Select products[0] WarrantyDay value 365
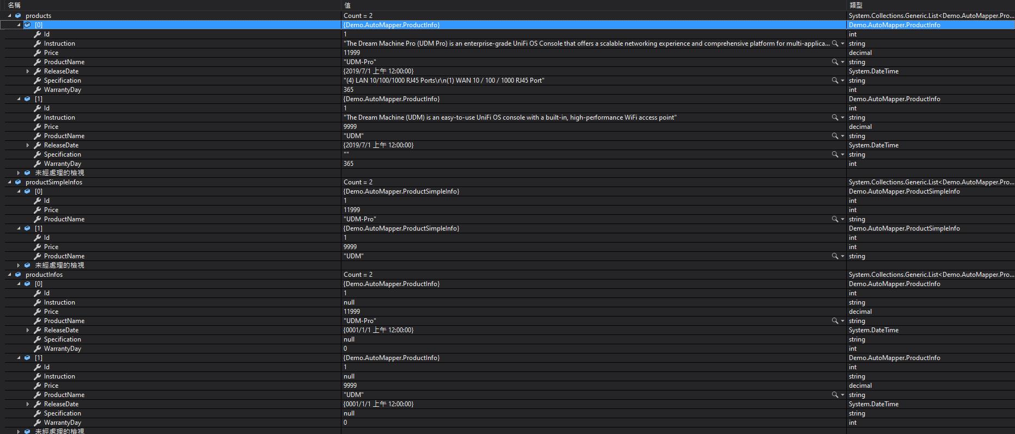 (x=348, y=90)
